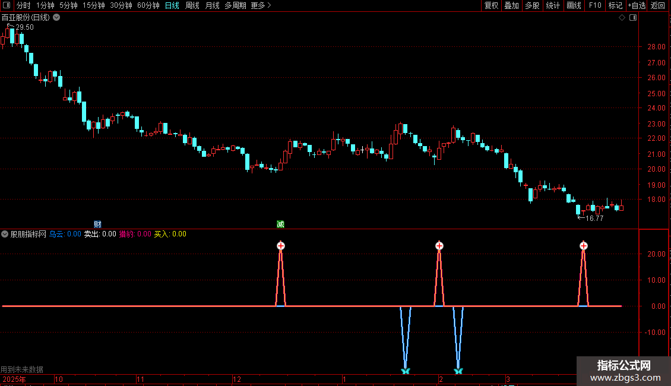
Task: Select the 买入: 0.00 indicator value
Action: 170,234
